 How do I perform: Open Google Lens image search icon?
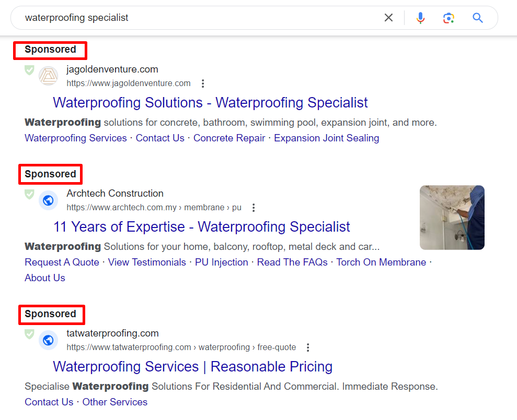tap(449, 18)
